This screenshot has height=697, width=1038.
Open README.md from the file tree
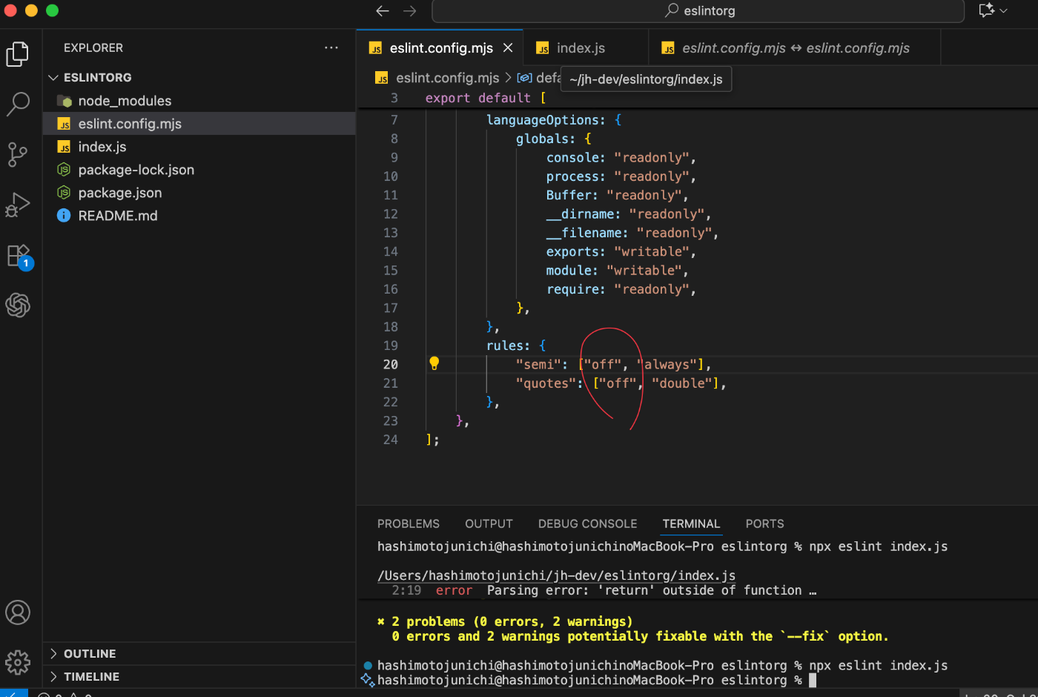[x=117, y=216]
